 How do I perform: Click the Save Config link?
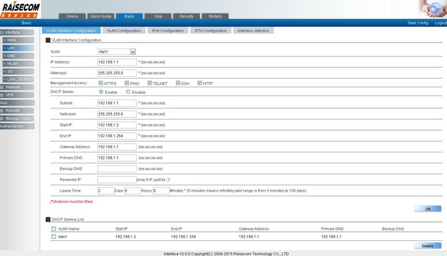pos(417,23)
